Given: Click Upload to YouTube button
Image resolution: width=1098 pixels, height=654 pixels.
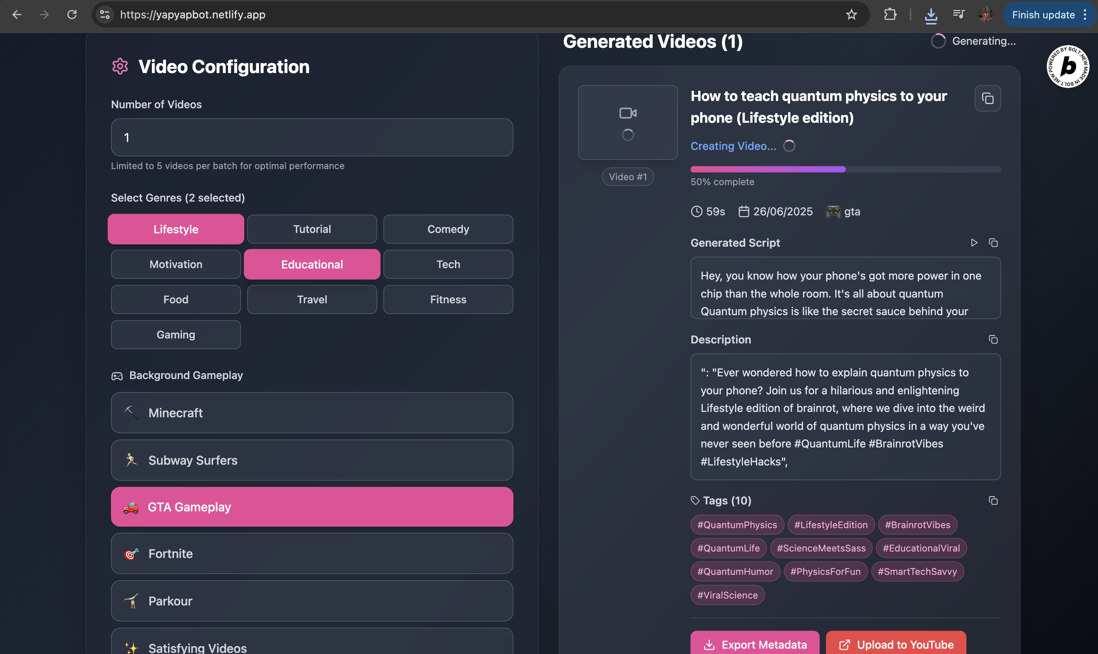Looking at the screenshot, I should tap(896, 644).
